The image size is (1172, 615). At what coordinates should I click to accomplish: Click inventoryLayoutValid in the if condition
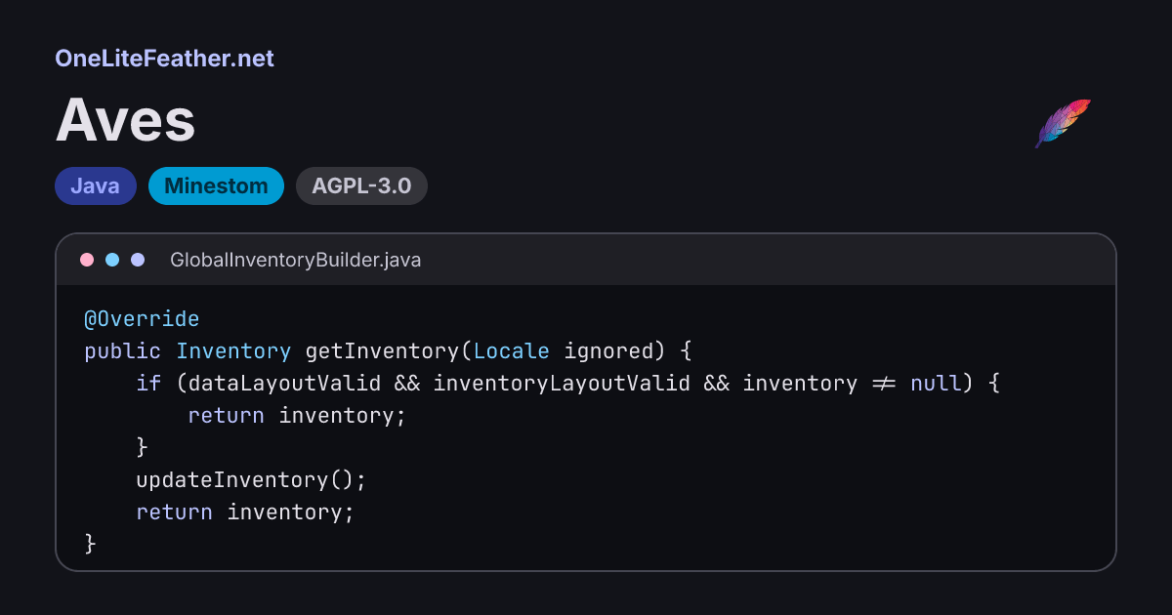(562, 384)
